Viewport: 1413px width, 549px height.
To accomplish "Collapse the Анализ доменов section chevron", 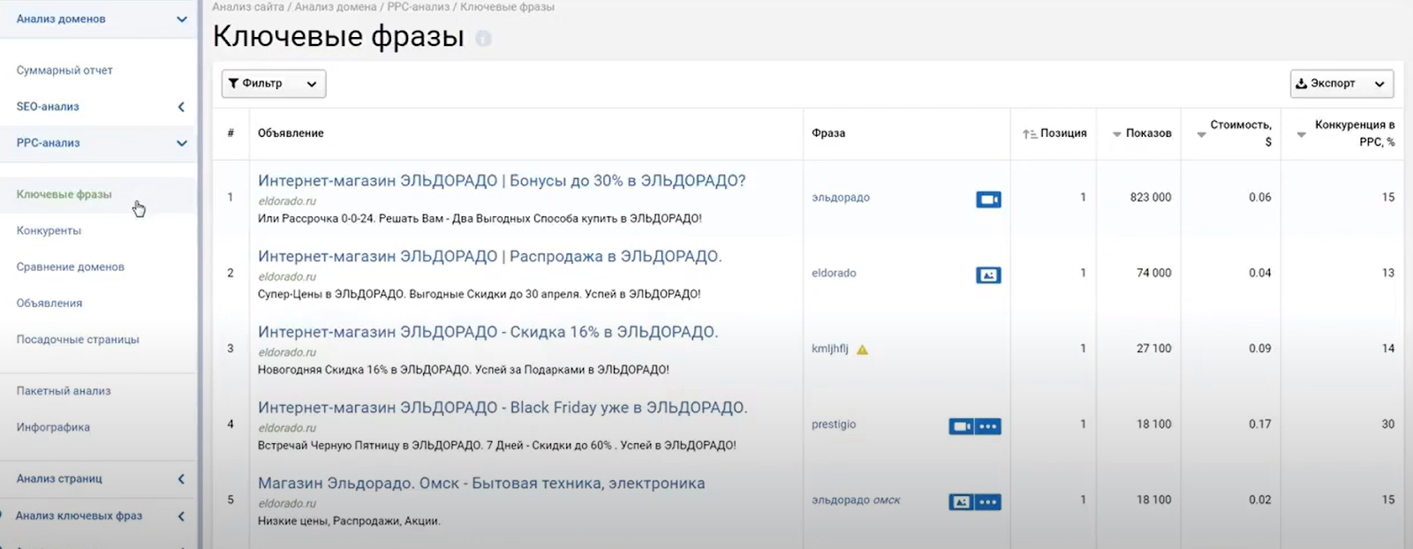I will 181,19.
